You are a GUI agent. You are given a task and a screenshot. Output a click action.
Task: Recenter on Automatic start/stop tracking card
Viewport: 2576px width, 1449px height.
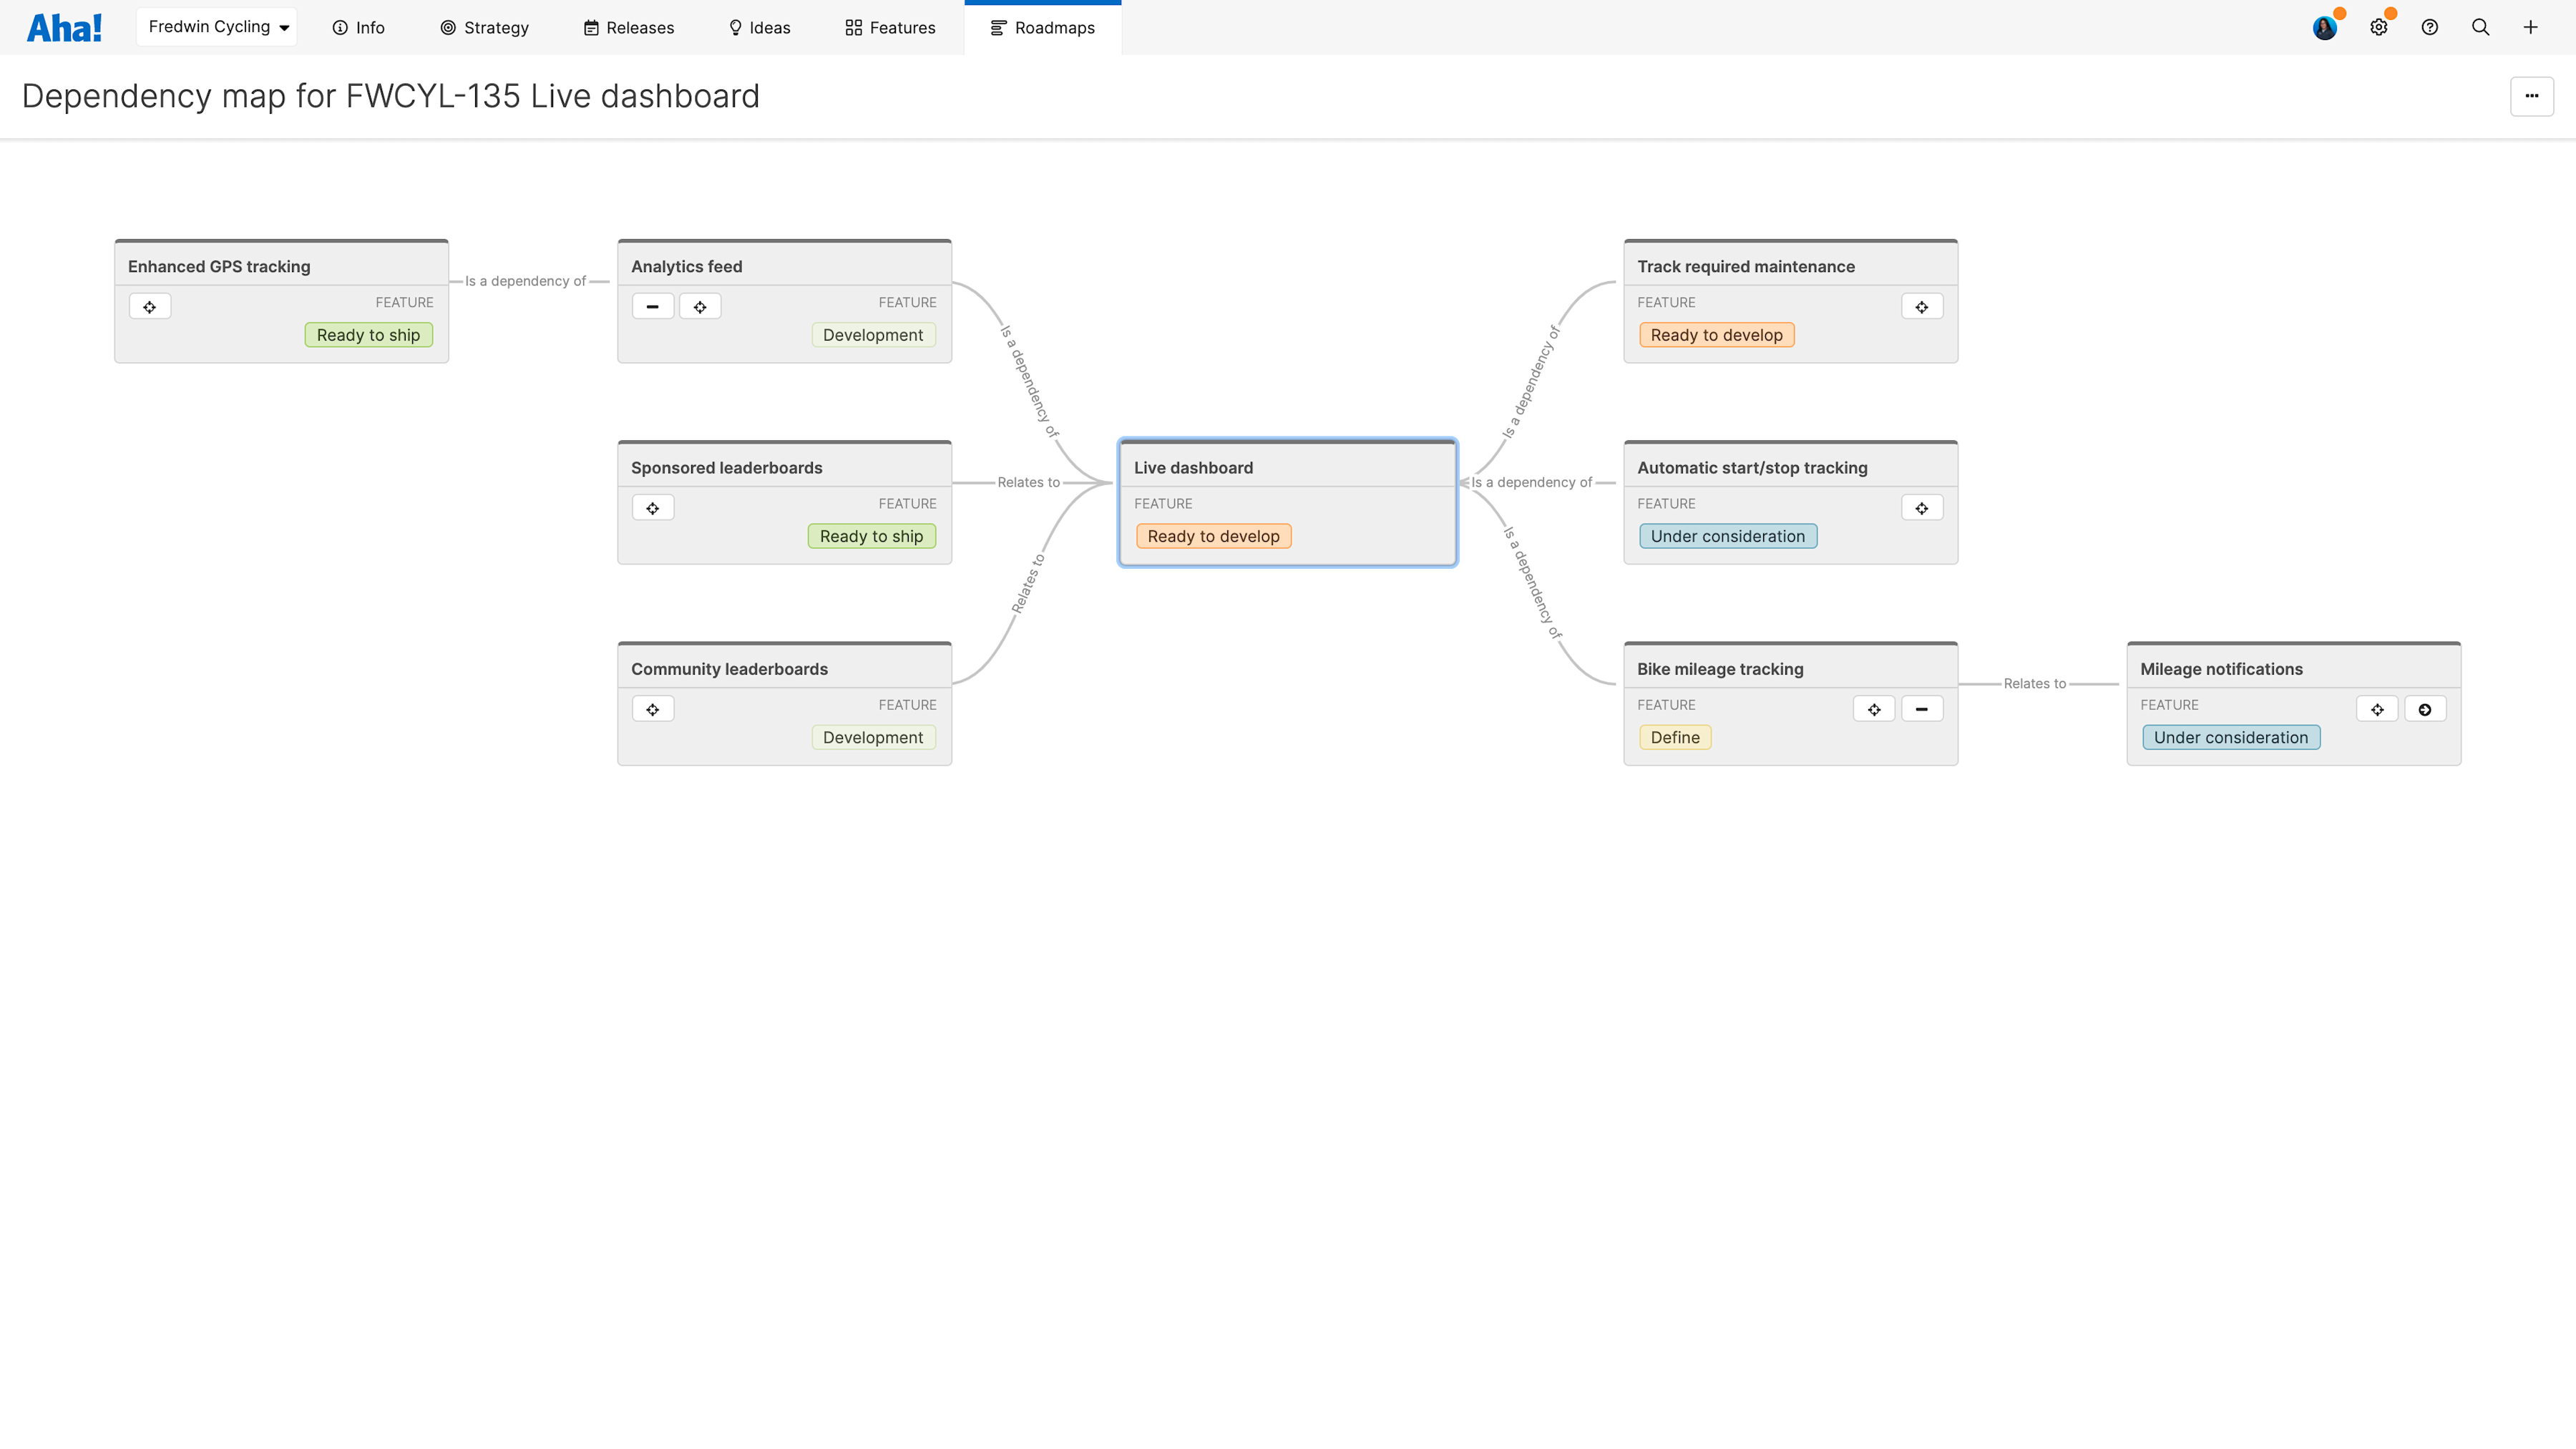point(1921,507)
